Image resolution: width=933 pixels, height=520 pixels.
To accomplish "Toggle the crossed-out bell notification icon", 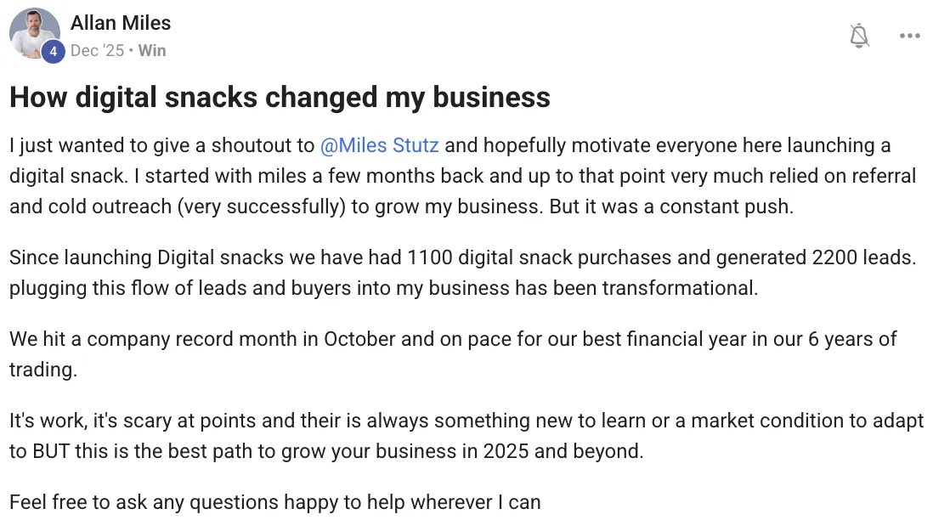I will pyautogui.click(x=860, y=36).
